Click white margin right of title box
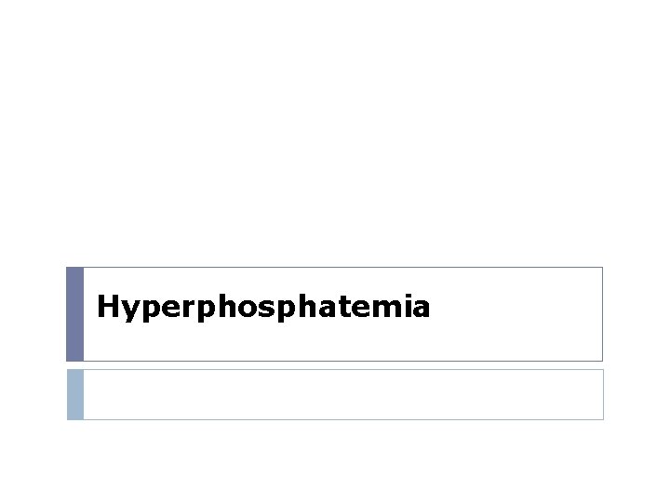 click(636, 314)
